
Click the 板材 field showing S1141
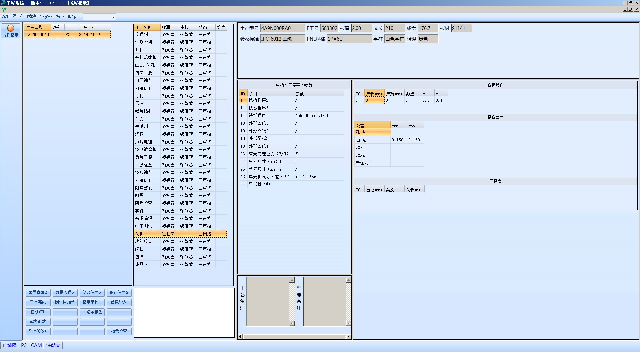[461, 28]
